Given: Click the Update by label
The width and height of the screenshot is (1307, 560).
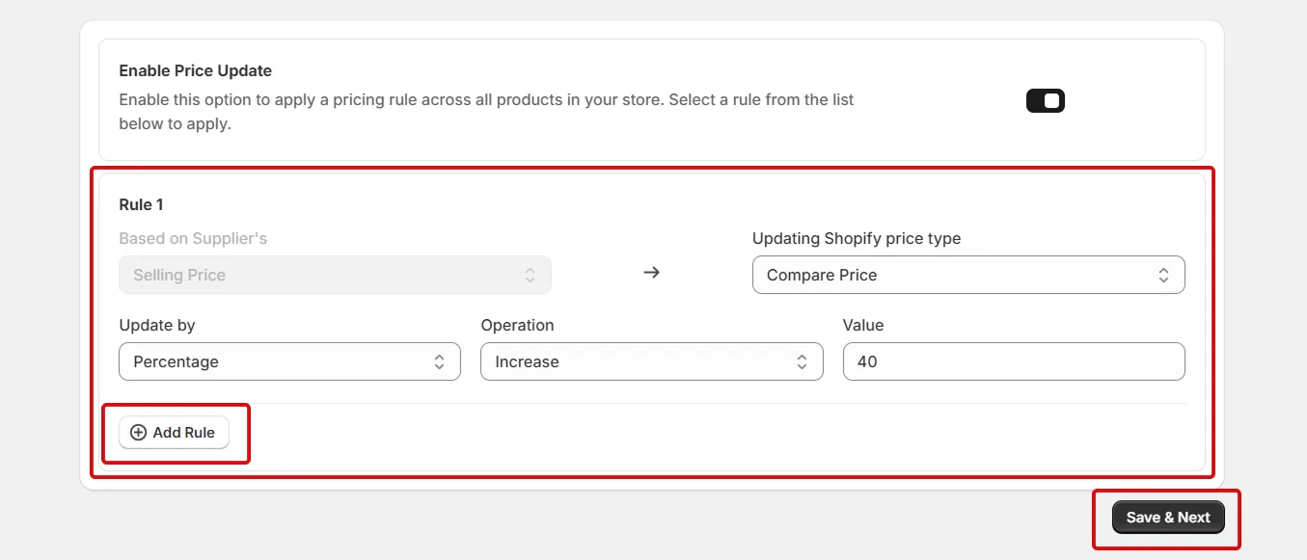Looking at the screenshot, I should tap(157, 325).
